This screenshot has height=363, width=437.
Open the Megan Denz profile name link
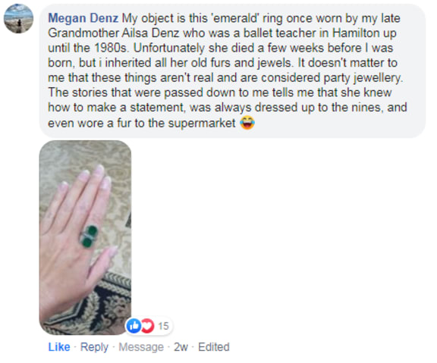(83, 18)
